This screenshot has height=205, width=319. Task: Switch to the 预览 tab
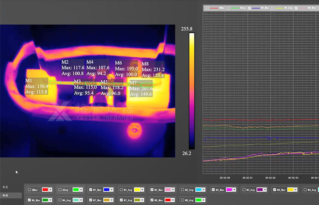5,187
